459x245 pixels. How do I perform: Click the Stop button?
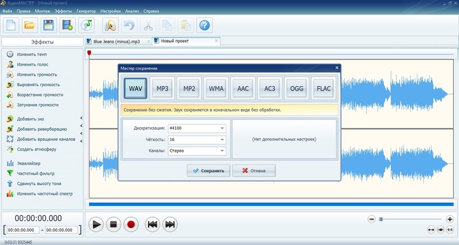pyautogui.click(x=113, y=225)
